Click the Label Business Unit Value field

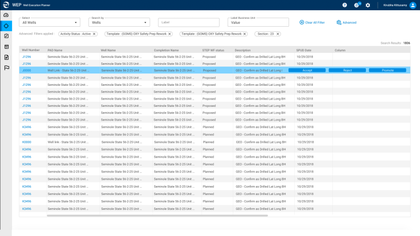coord(258,22)
